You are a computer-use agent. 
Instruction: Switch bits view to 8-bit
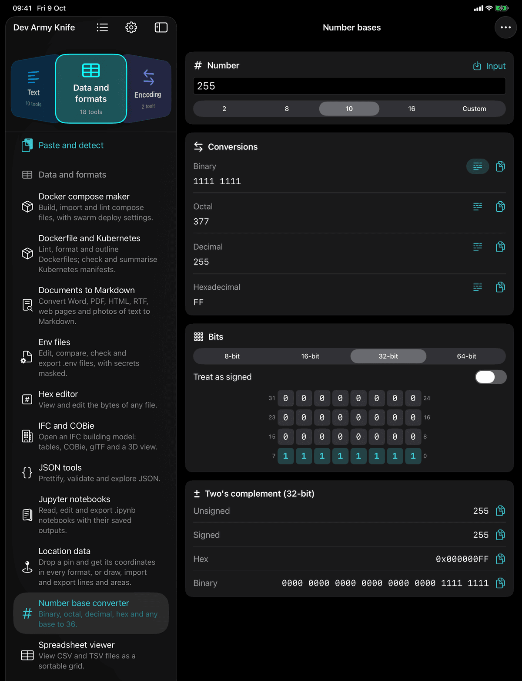click(232, 356)
